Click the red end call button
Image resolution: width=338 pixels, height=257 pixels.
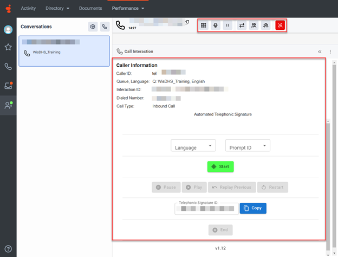[x=280, y=25]
